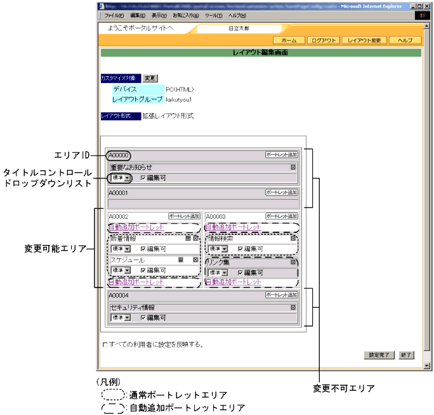Click the Internet Explorer icon in title bar
This screenshot has height=415, width=434.
[x=102, y=6]
